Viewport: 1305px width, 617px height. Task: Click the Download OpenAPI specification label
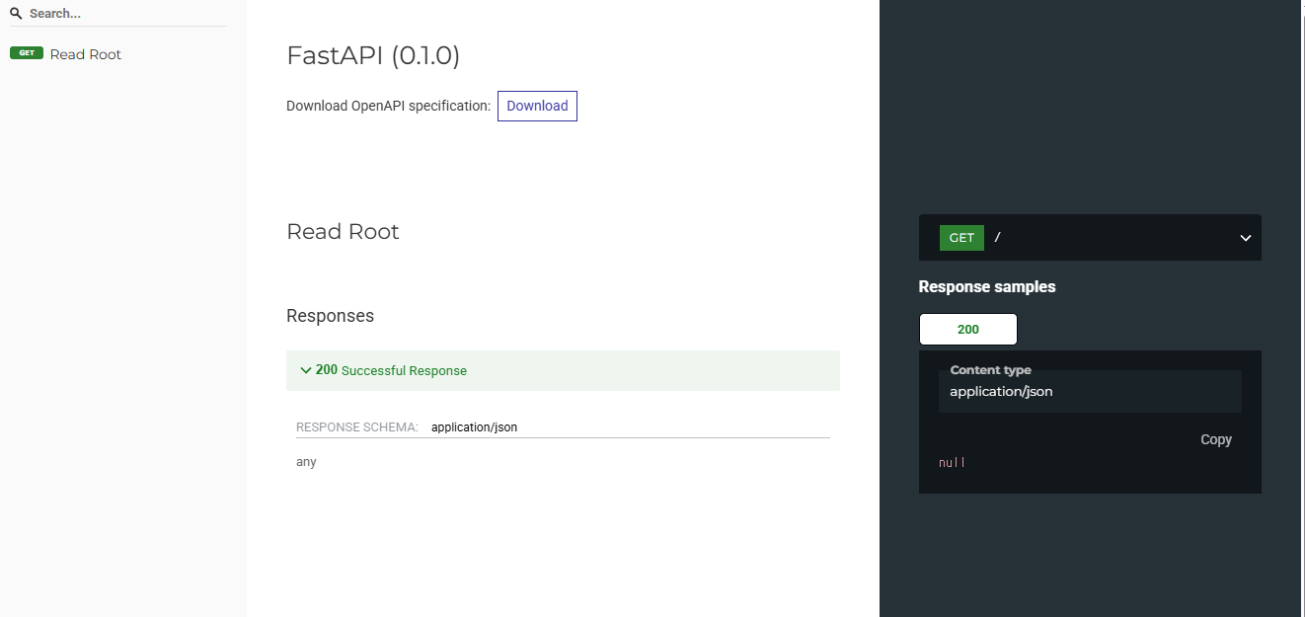tap(388, 106)
